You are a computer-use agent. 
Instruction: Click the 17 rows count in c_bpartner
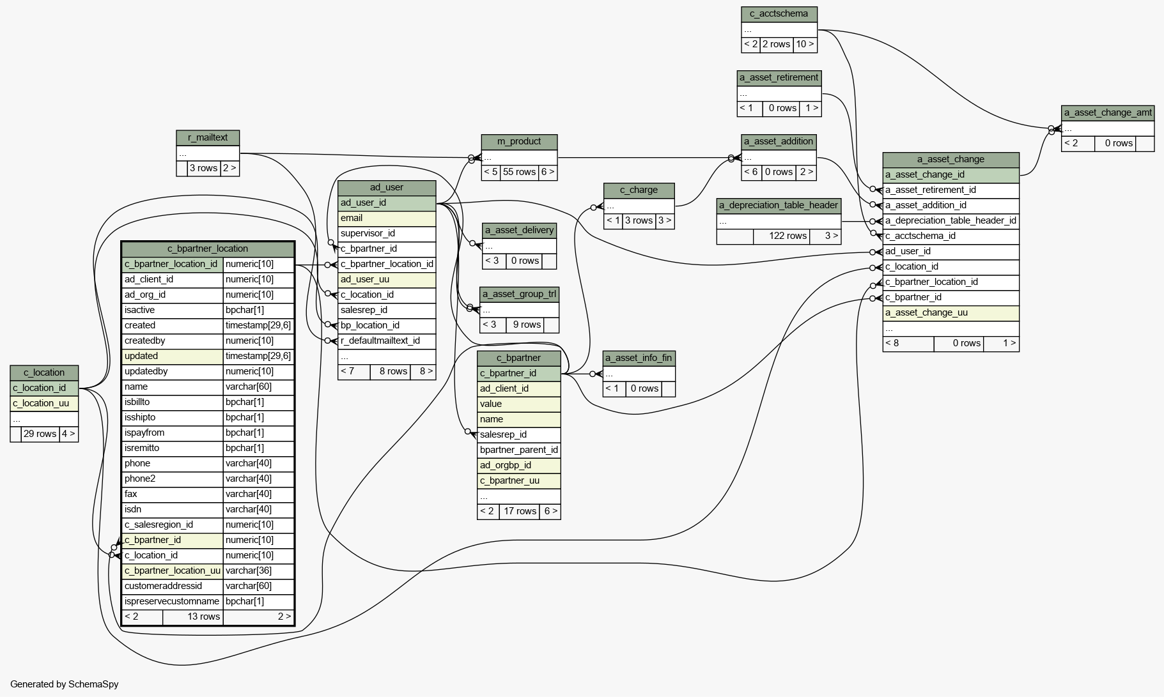point(520,512)
